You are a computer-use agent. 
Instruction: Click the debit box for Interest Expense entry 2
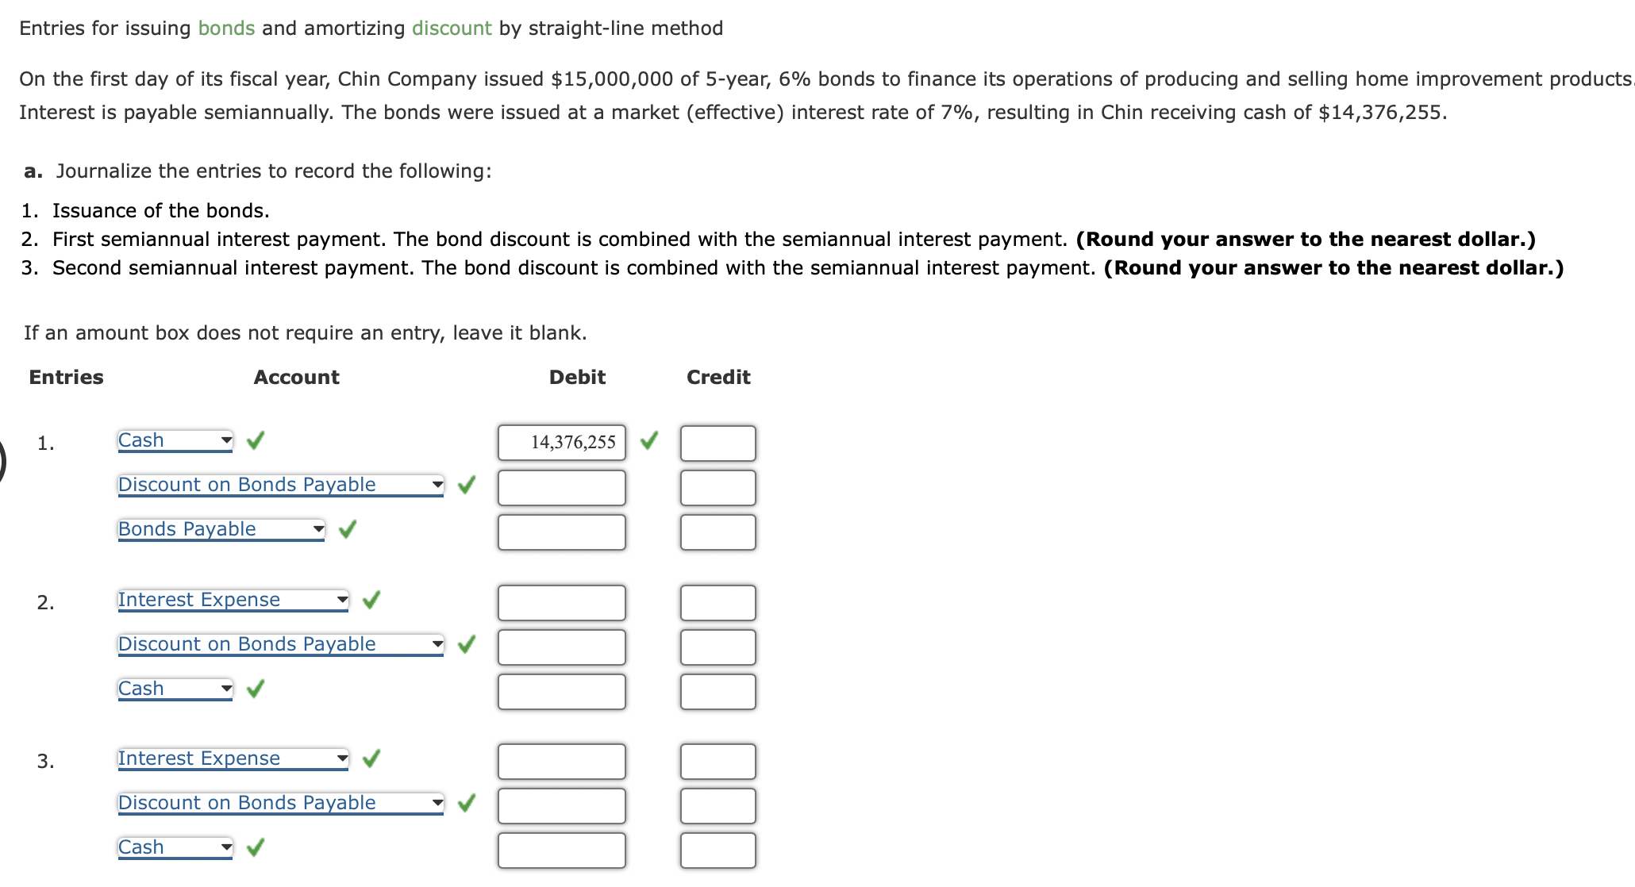pos(561,602)
